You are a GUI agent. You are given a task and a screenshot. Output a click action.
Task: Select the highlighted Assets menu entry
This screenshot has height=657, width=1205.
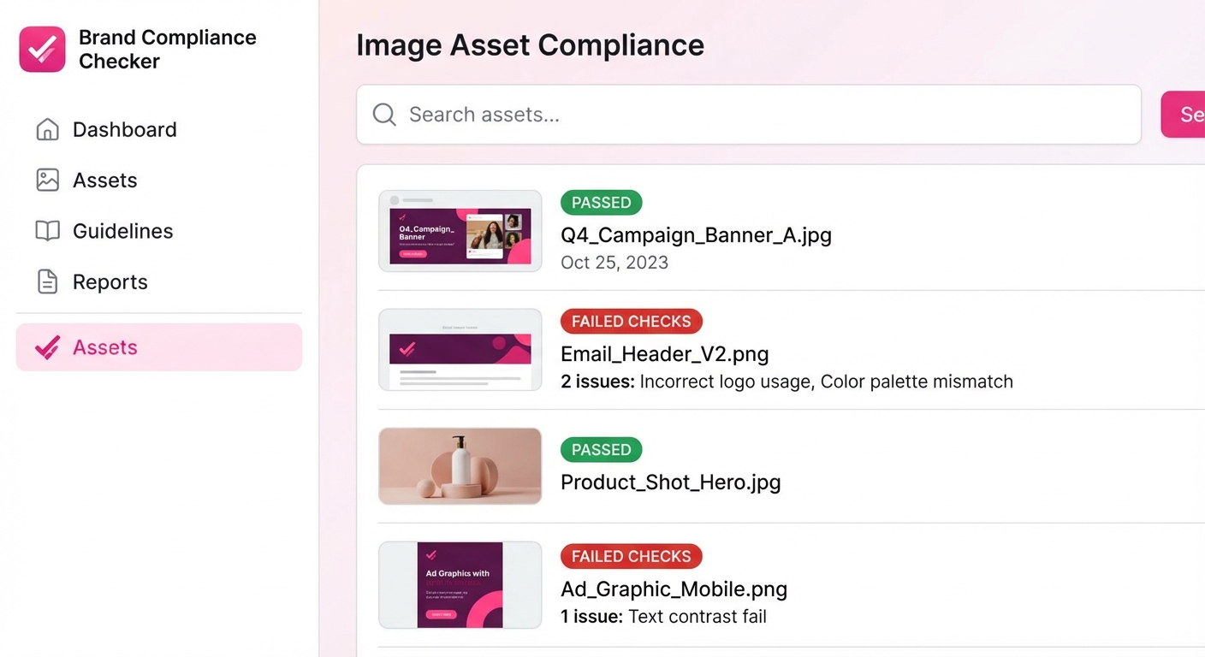click(159, 347)
